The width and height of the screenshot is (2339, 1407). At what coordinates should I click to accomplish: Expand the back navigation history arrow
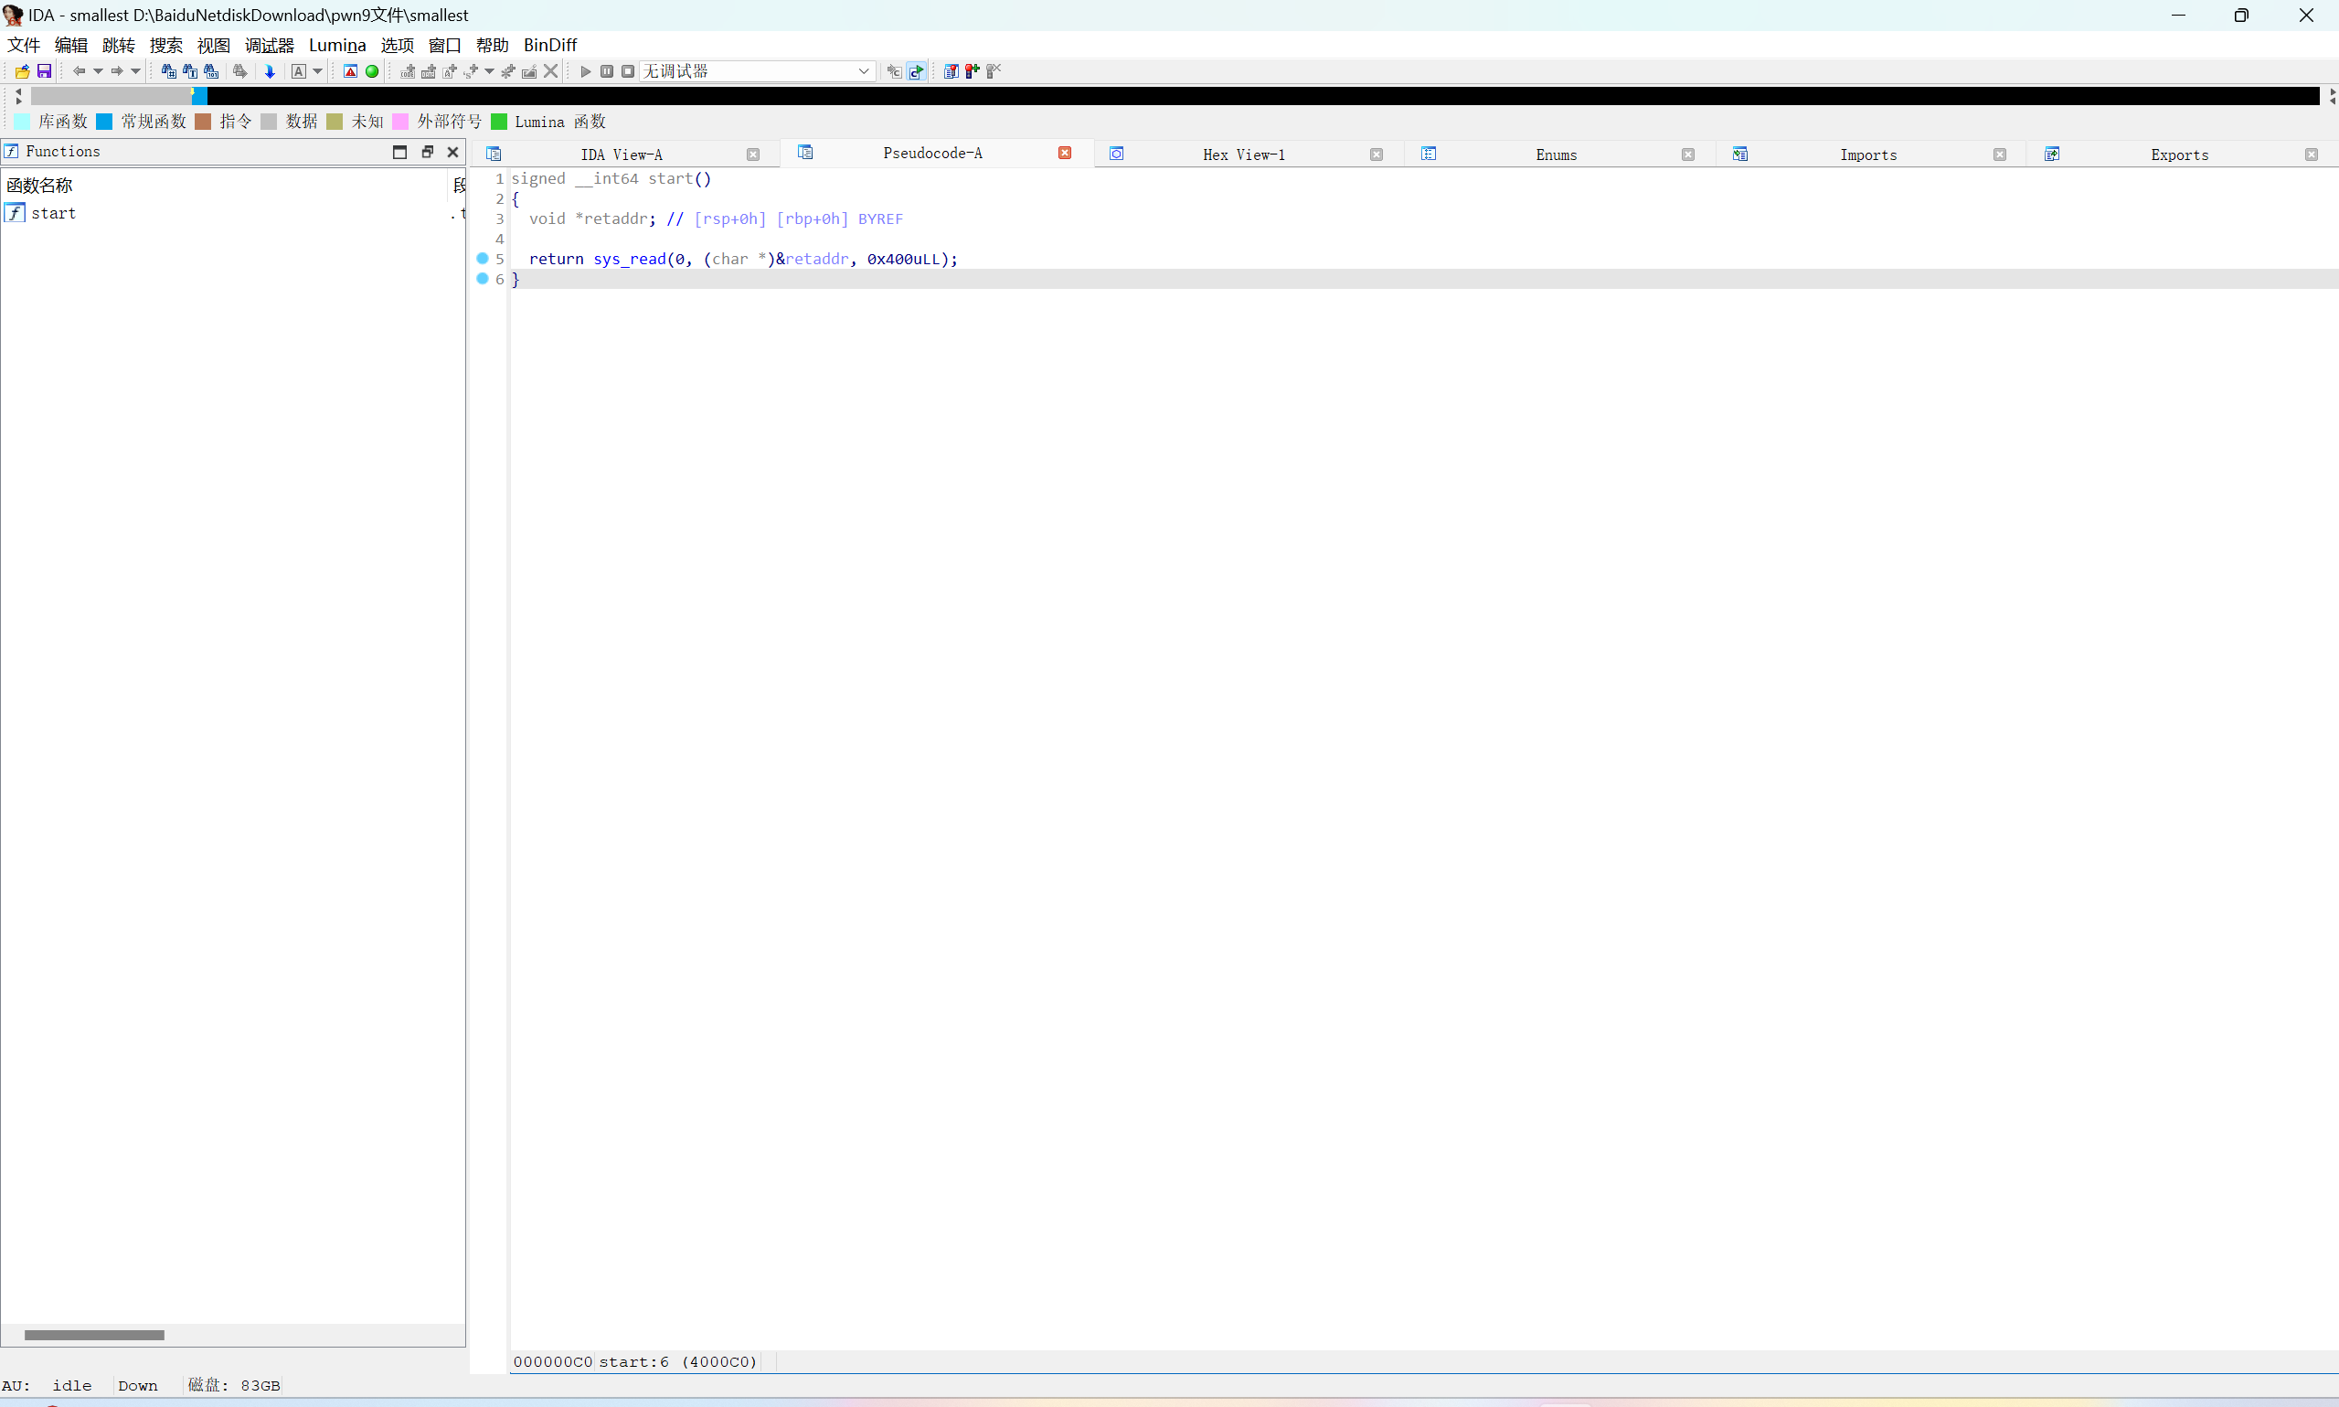coord(99,71)
